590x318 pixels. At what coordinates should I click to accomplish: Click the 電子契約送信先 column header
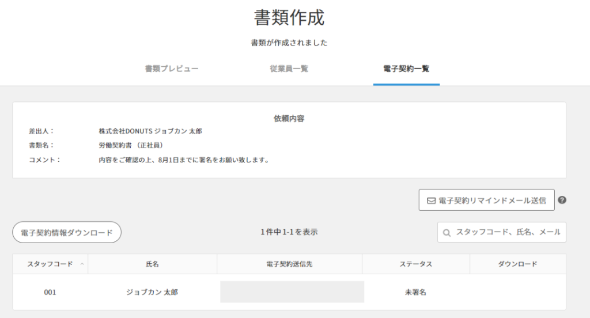tap(289, 264)
